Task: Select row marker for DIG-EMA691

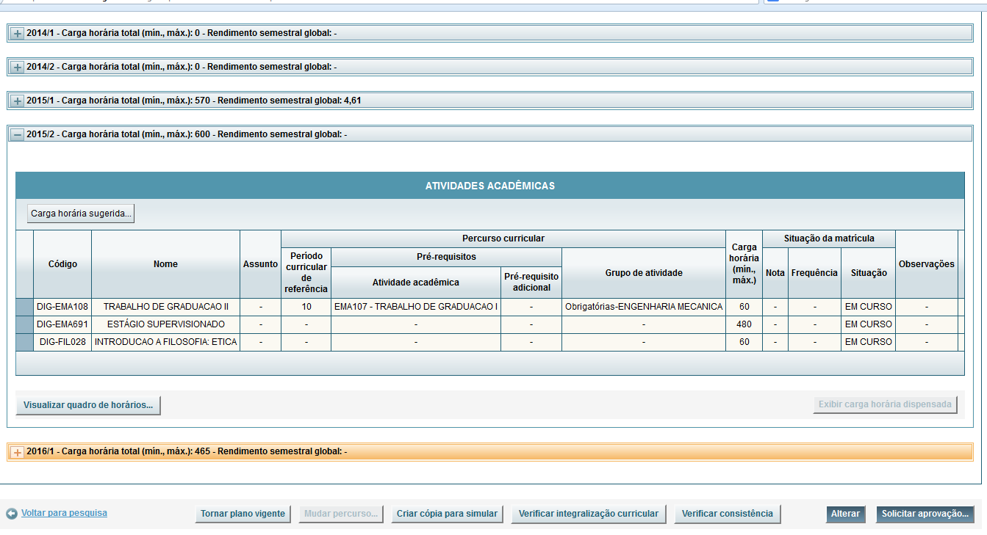Action: tap(25, 324)
